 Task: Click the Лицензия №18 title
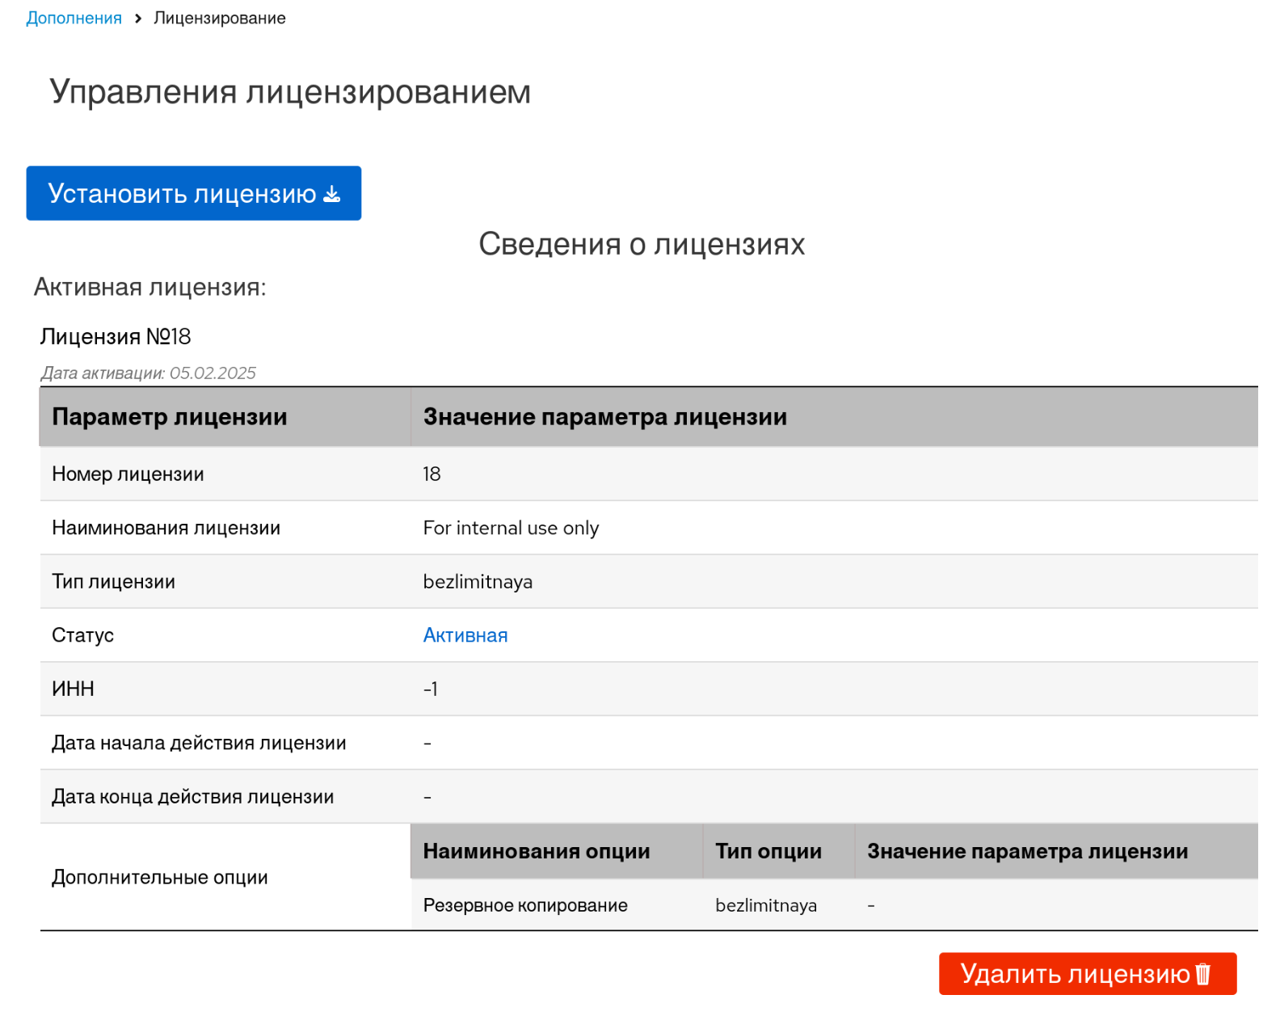pyautogui.click(x=116, y=337)
